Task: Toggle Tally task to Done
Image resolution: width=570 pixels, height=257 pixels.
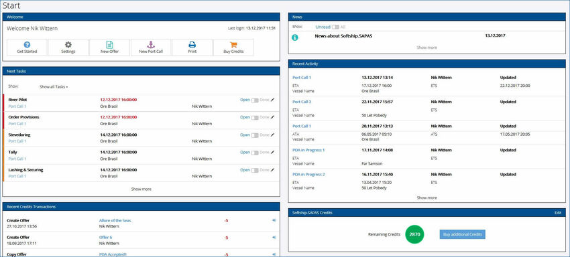Action: (255, 153)
